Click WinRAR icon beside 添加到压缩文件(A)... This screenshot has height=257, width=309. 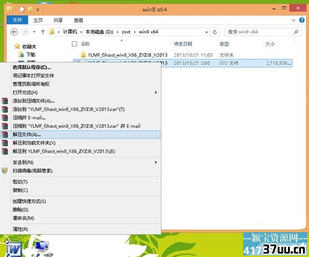tap(5, 101)
